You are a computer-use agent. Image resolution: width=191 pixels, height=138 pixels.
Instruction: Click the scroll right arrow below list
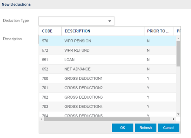point(174,119)
